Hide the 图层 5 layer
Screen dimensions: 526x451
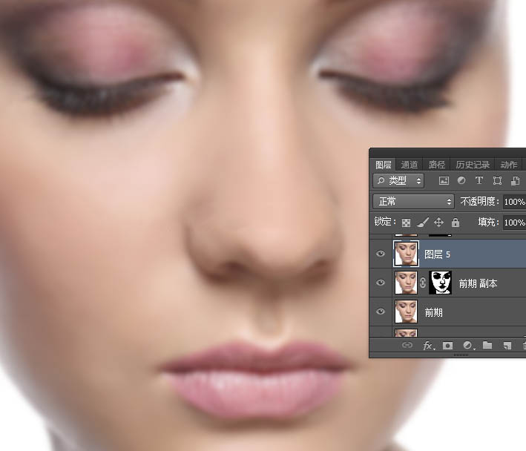(x=381, y=254)
